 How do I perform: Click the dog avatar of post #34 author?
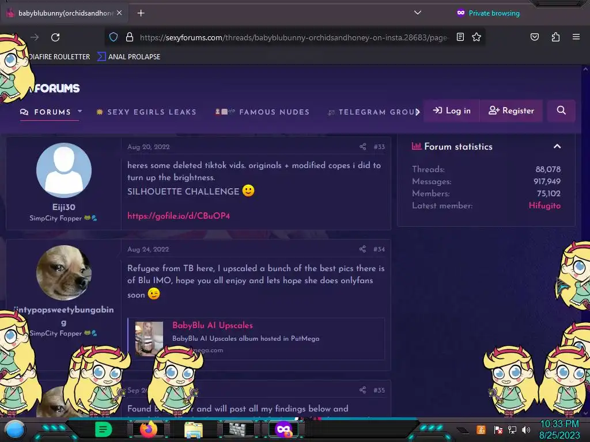point(63,272)
